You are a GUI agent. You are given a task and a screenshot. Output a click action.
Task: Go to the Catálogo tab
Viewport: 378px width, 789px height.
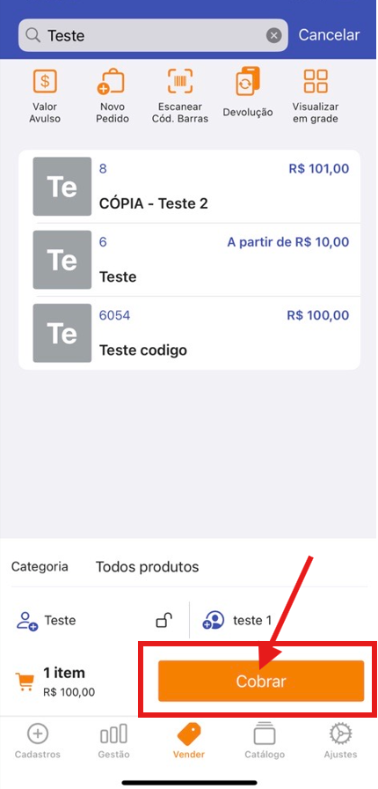[x=265, y=741]
